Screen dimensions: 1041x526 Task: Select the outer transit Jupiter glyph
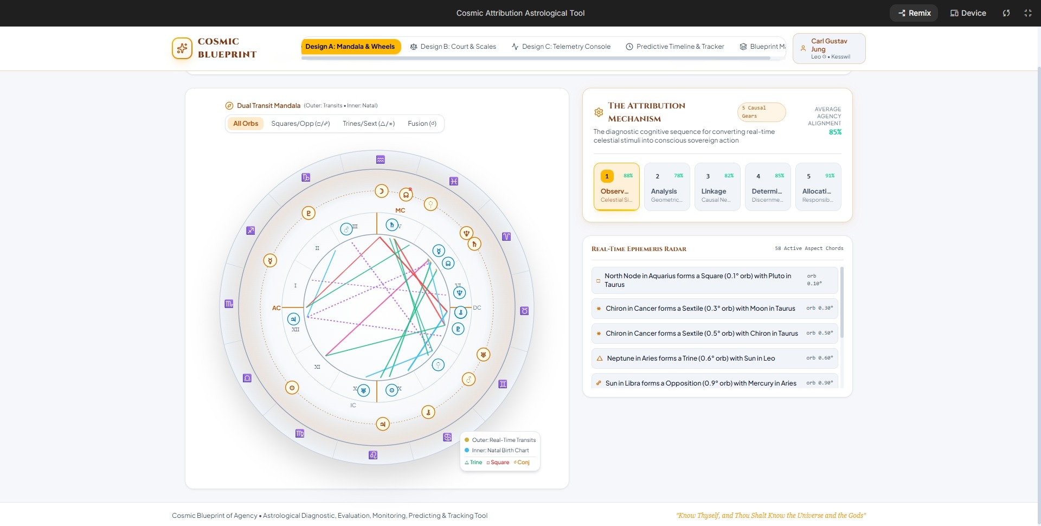pyautogui.click(x=383, y=424)
